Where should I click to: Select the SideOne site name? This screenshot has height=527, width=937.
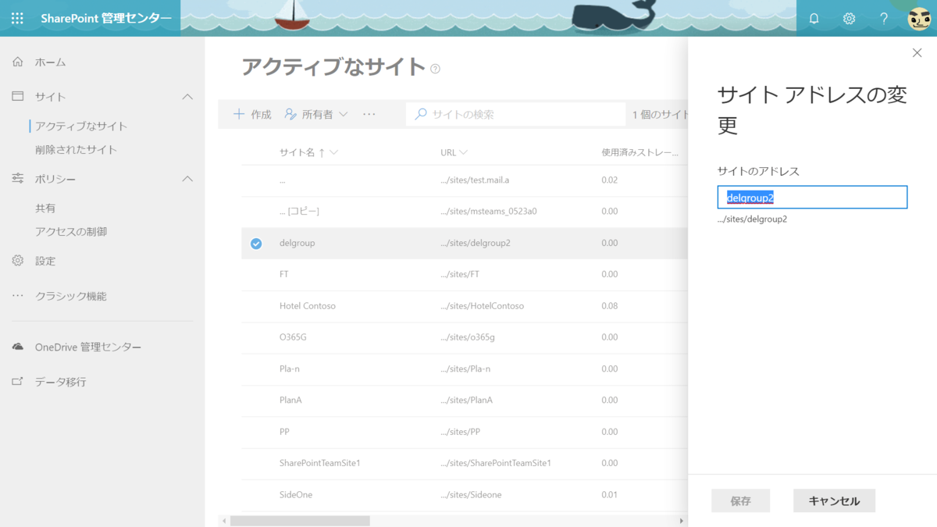click(x=296, y=495)
